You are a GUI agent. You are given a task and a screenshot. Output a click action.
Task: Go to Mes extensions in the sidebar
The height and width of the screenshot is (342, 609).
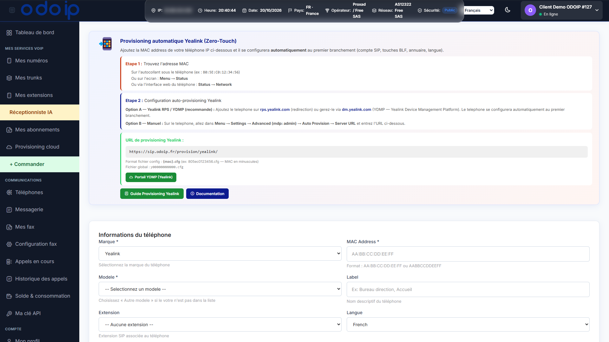pyautogui.click(x=40, y=95)
